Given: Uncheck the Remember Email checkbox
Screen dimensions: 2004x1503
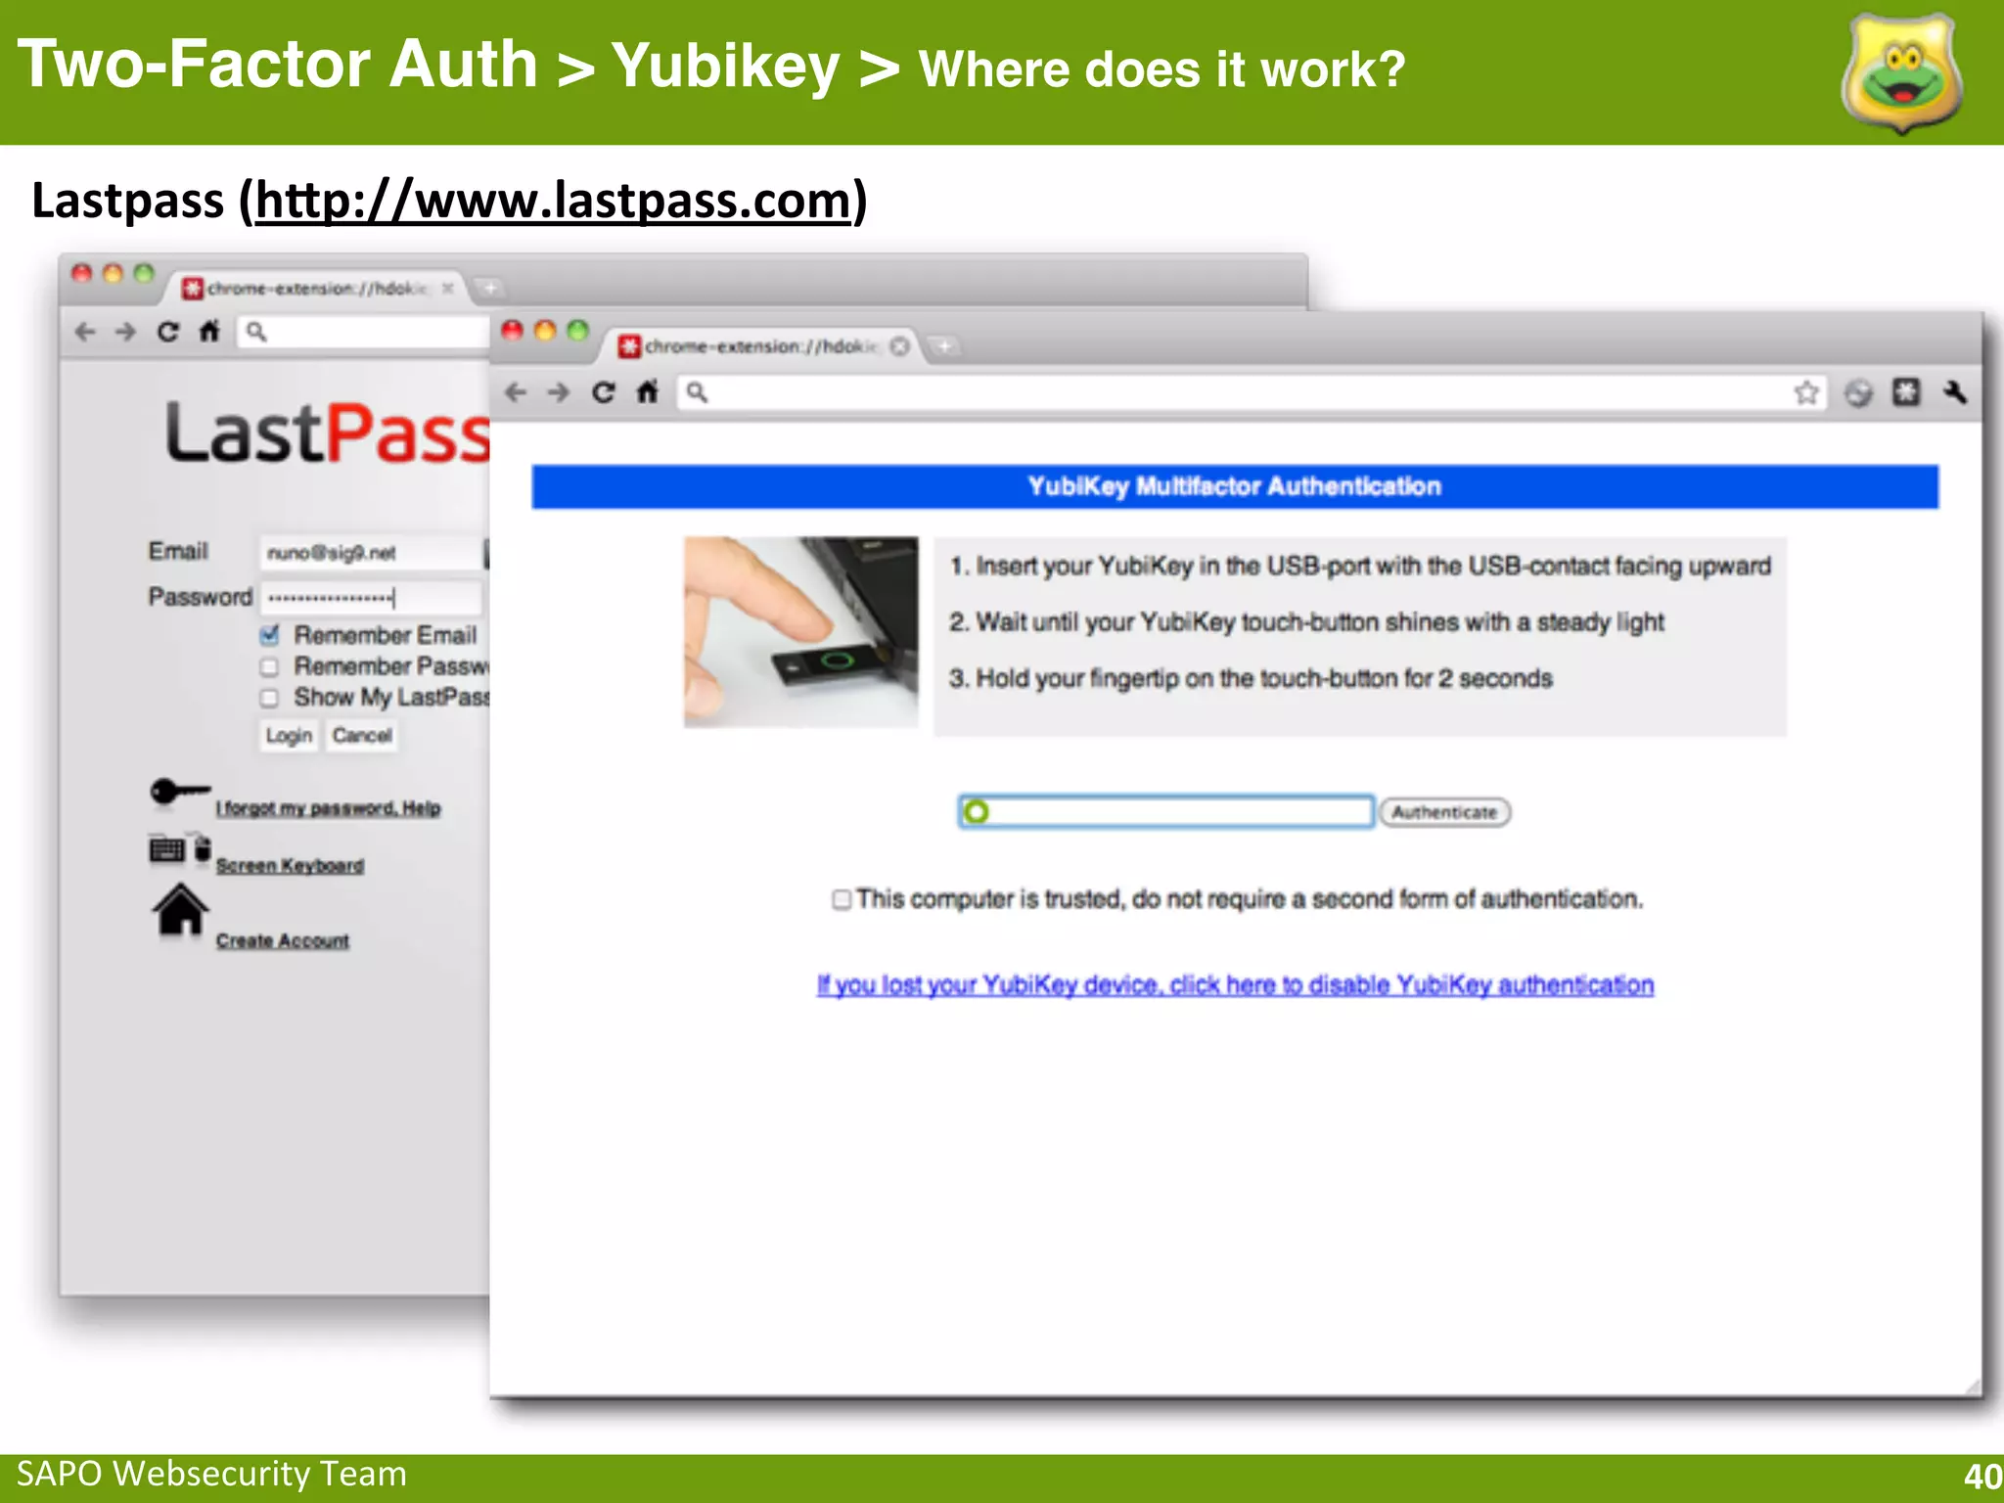Looking at the screenshot, I should point(270,635).
